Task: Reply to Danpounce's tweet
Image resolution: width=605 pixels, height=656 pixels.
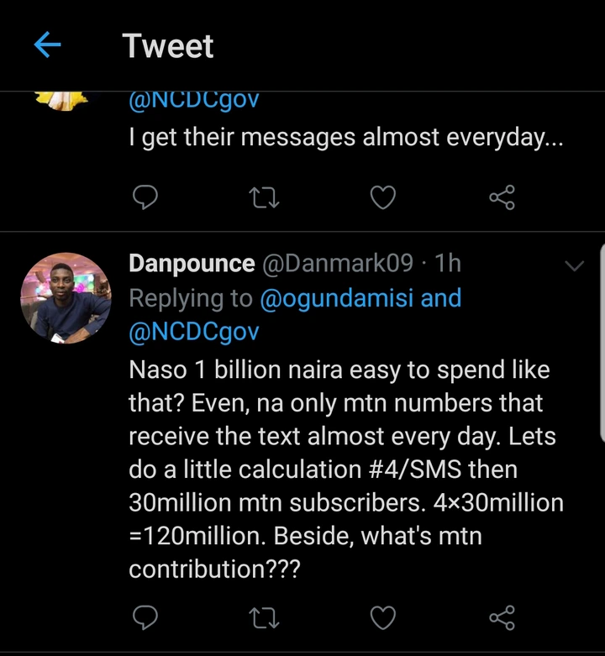Action: click(145, 618)
